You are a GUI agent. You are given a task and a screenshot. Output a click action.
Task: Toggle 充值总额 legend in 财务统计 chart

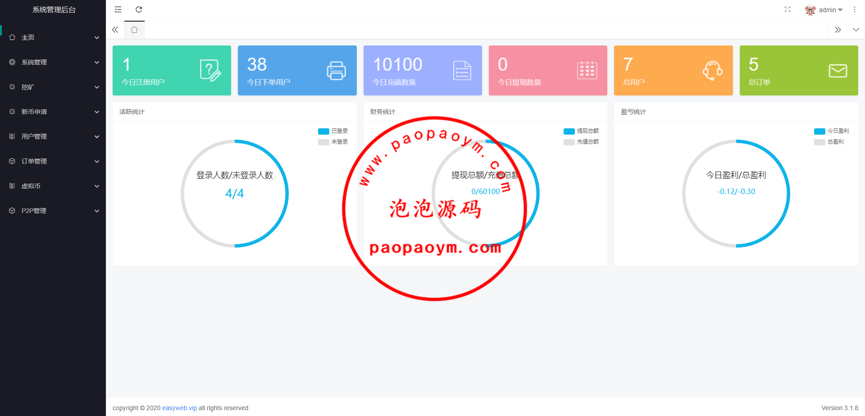pyautogui.click(x=581, y=142)
